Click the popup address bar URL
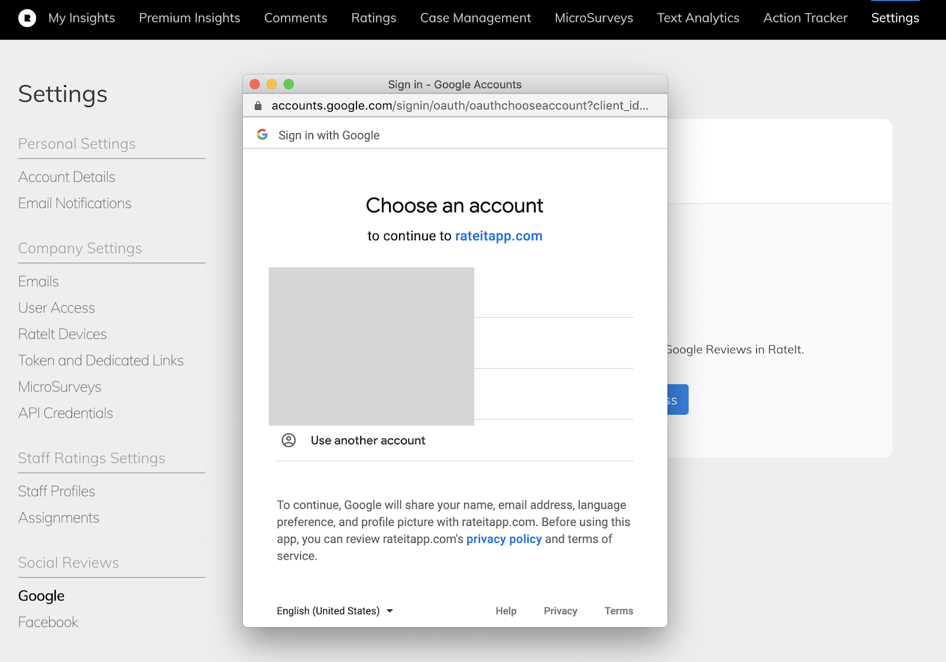Screen dimensions: 946x662 460,106
